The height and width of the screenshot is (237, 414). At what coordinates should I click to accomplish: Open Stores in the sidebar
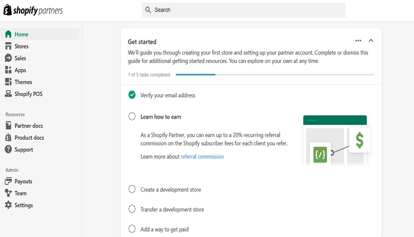point(21,46)
